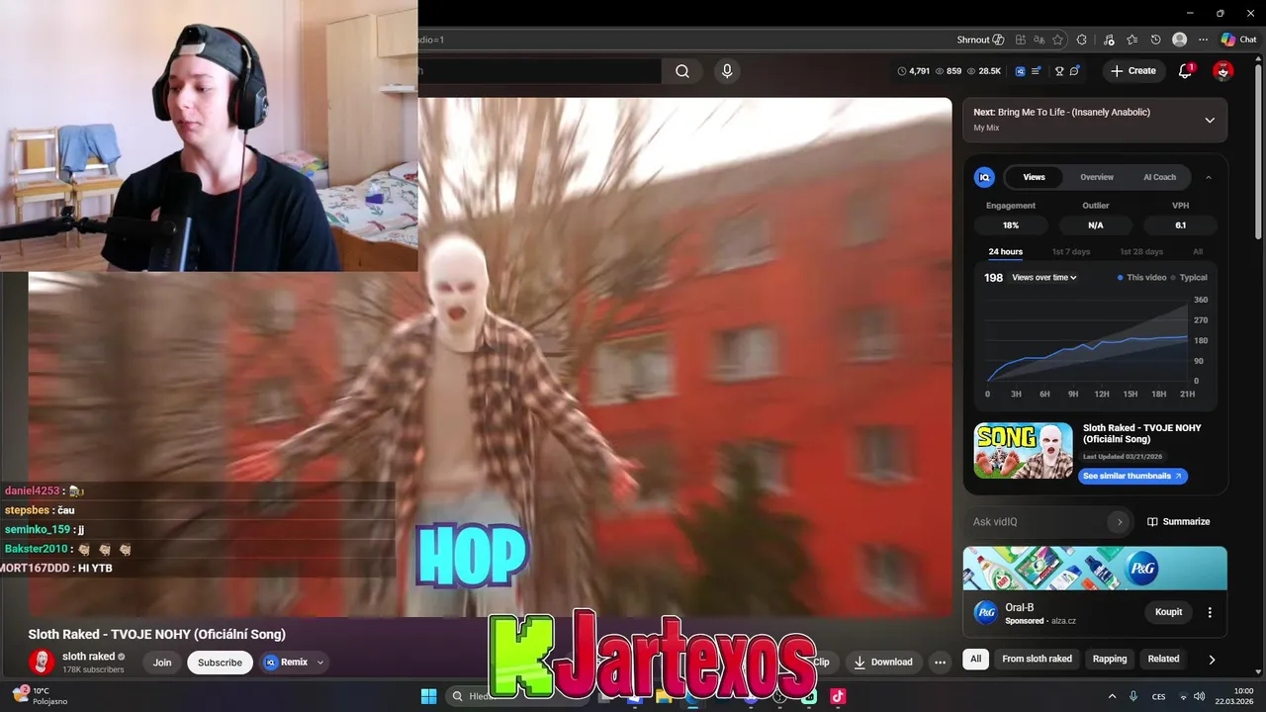The height and width of the screenshot is (712, 1266).
Task: Click Koupit on Oral-B ad
Action: coord(1168,612)
